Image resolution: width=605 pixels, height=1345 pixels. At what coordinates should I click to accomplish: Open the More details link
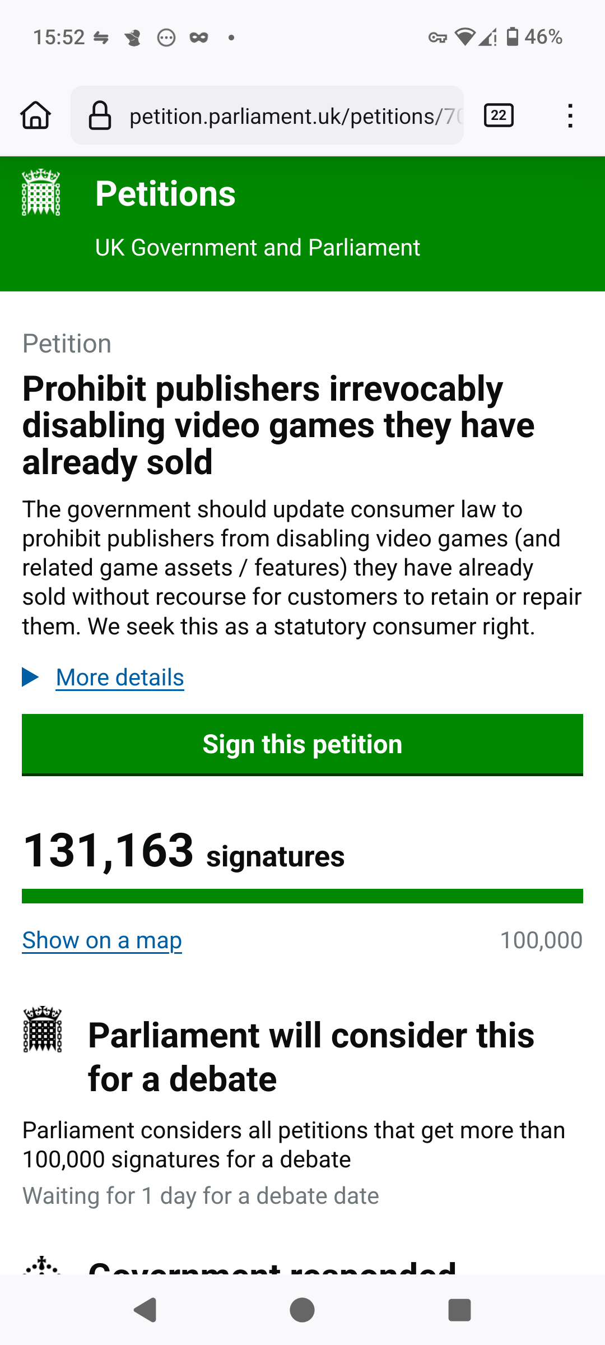coord(120,678)
